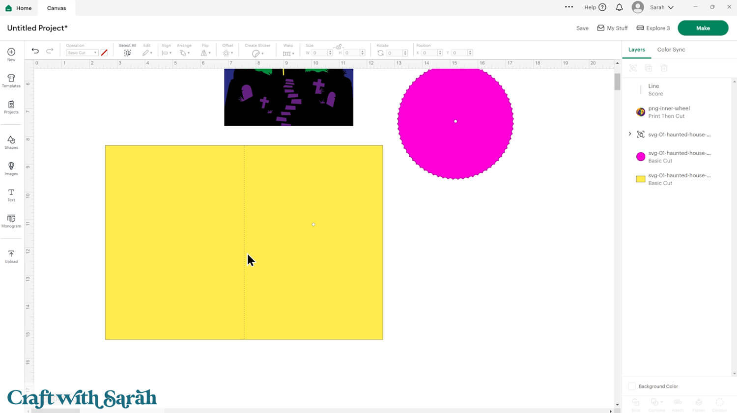The height and width of the screenshot is (413, 737).
Task: Click the Delete trash icon in Layers panel
Action: (x=664, y=68)
